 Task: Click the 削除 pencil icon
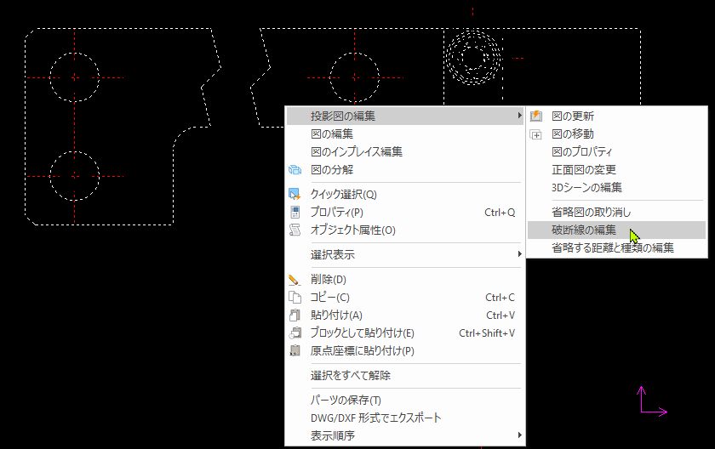point(295,280)
